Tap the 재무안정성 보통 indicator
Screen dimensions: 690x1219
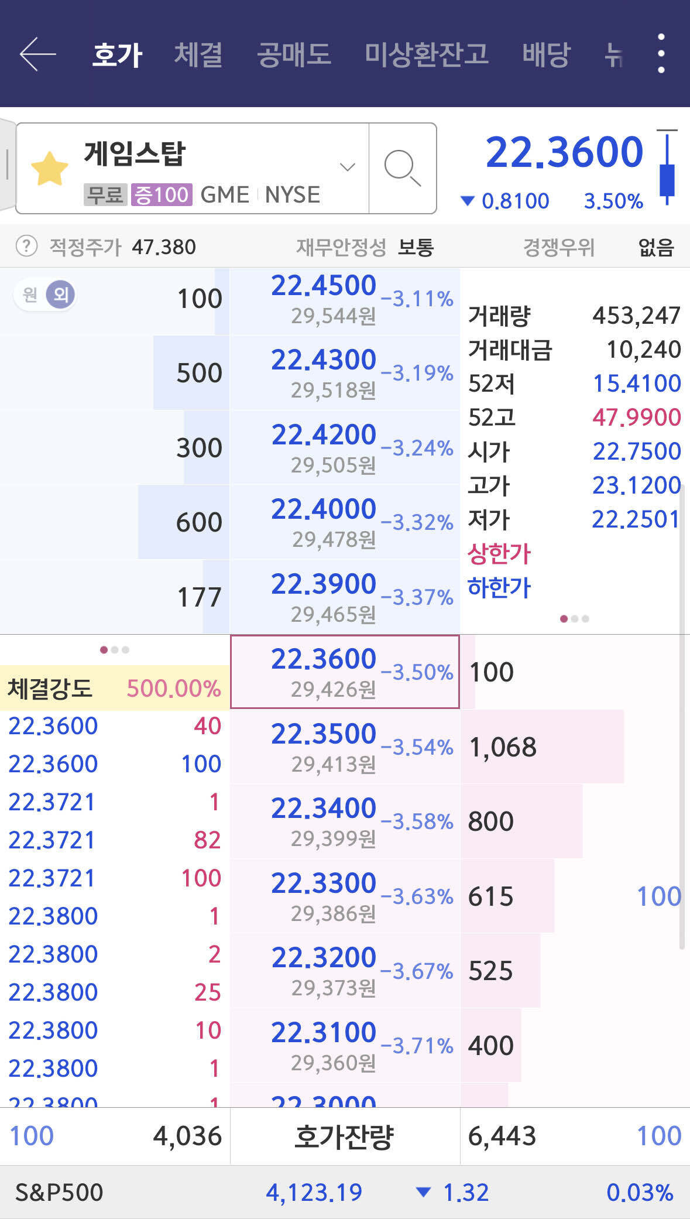(365, 247)
